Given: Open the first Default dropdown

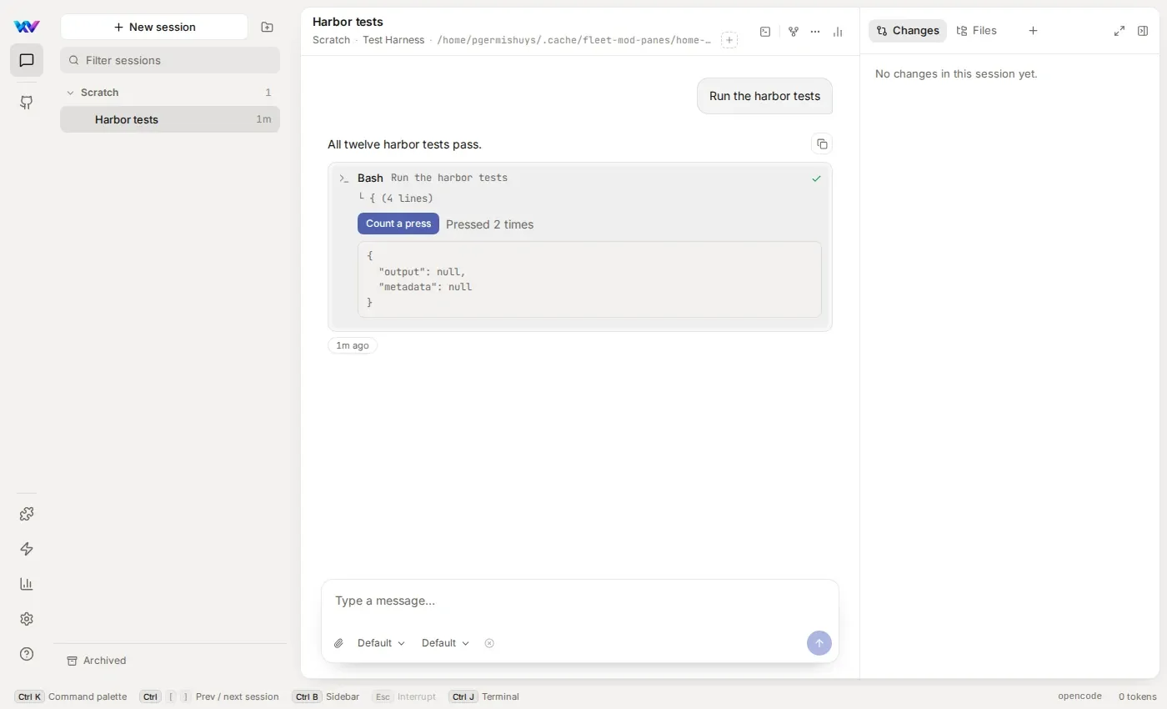Looking at the screenshot, I should [x=381, y=643].
